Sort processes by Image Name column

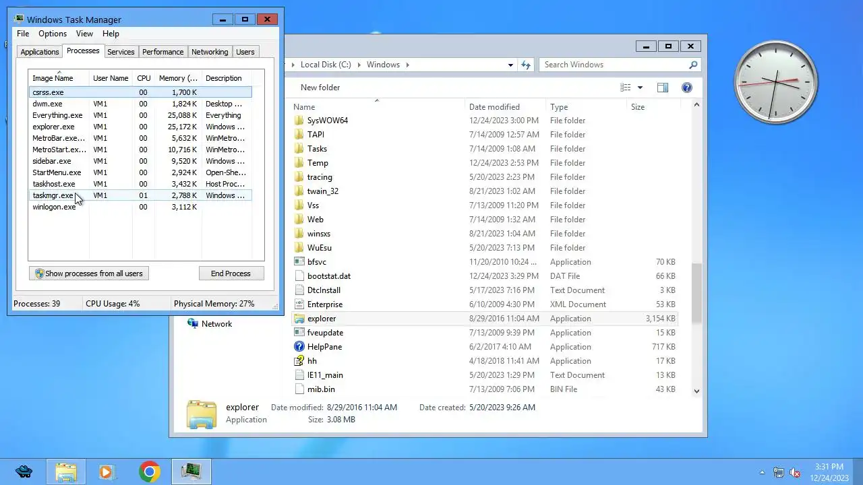(59, 78)
